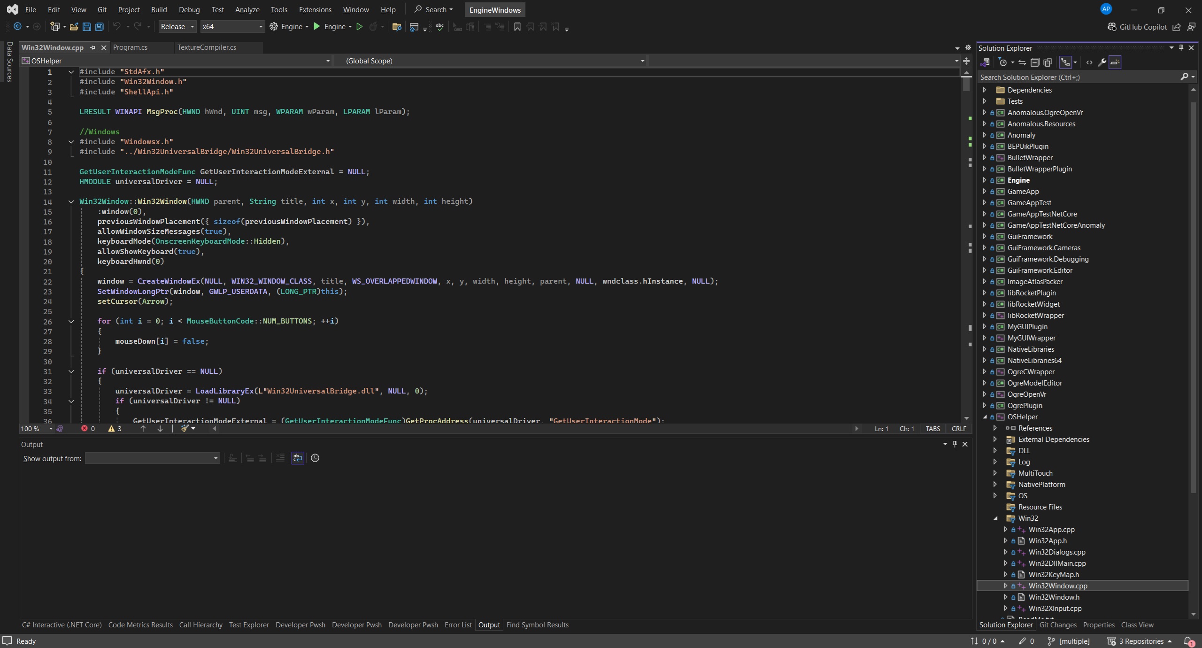Collapse the code fold at line 14

point(71,201)
